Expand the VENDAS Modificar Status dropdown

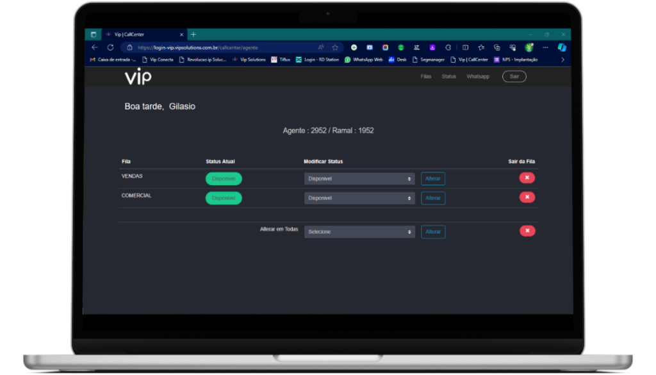359,179
